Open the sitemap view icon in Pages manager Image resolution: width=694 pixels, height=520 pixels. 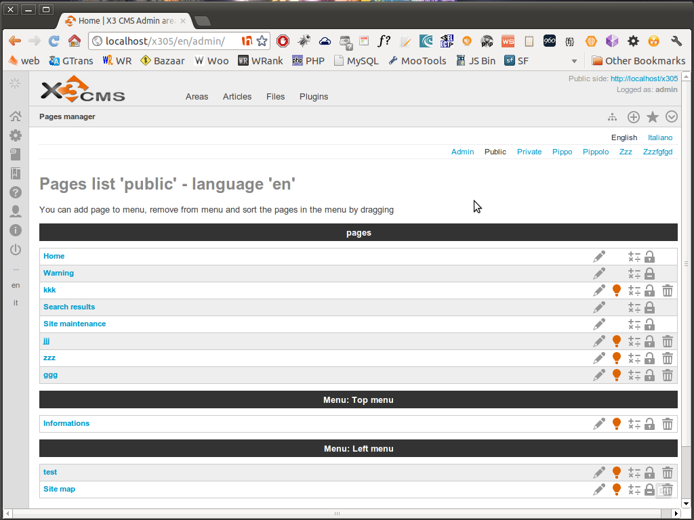pyautogui.click(x=612, y=116)
